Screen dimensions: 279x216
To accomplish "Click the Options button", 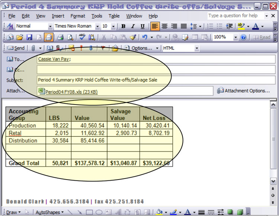I will [x=139, y=48].
